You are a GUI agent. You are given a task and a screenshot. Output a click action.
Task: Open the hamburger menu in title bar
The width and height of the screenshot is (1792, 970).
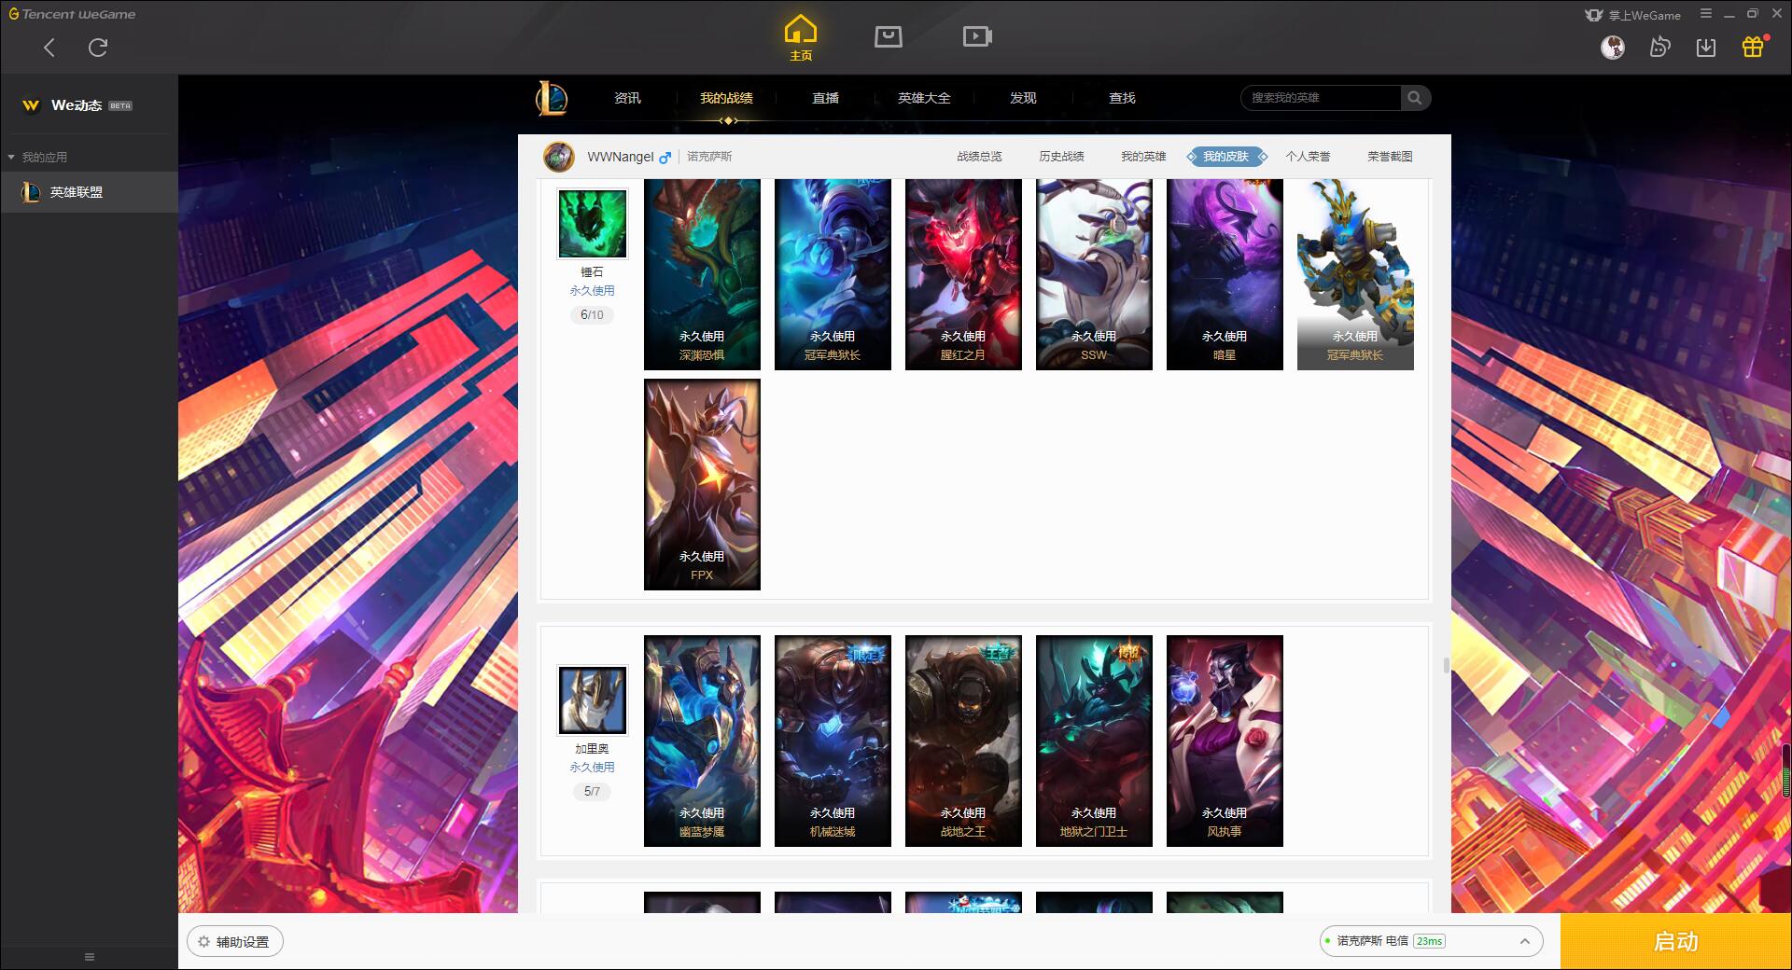1706,14
